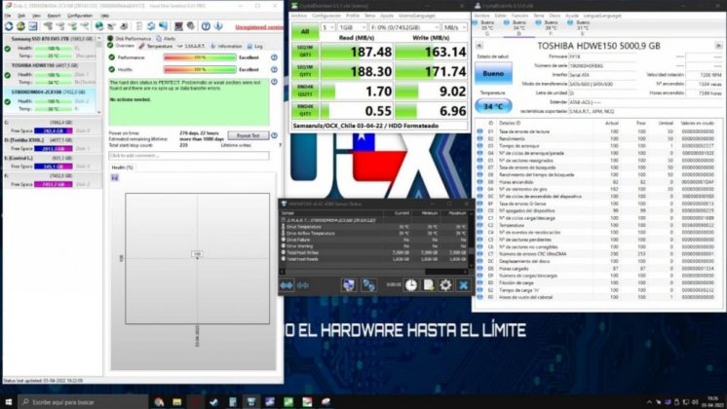Select the Samsung SSD 870 EVO 2TB disk
This screenshot has width=727, height=409.
50,48
